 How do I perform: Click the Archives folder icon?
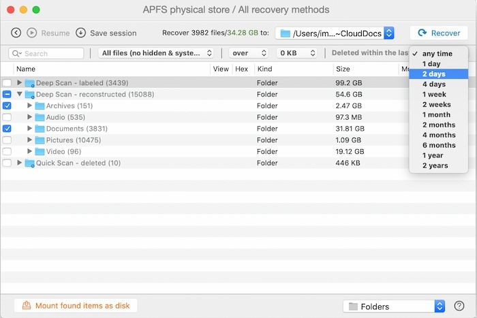[x=40, y=106]
